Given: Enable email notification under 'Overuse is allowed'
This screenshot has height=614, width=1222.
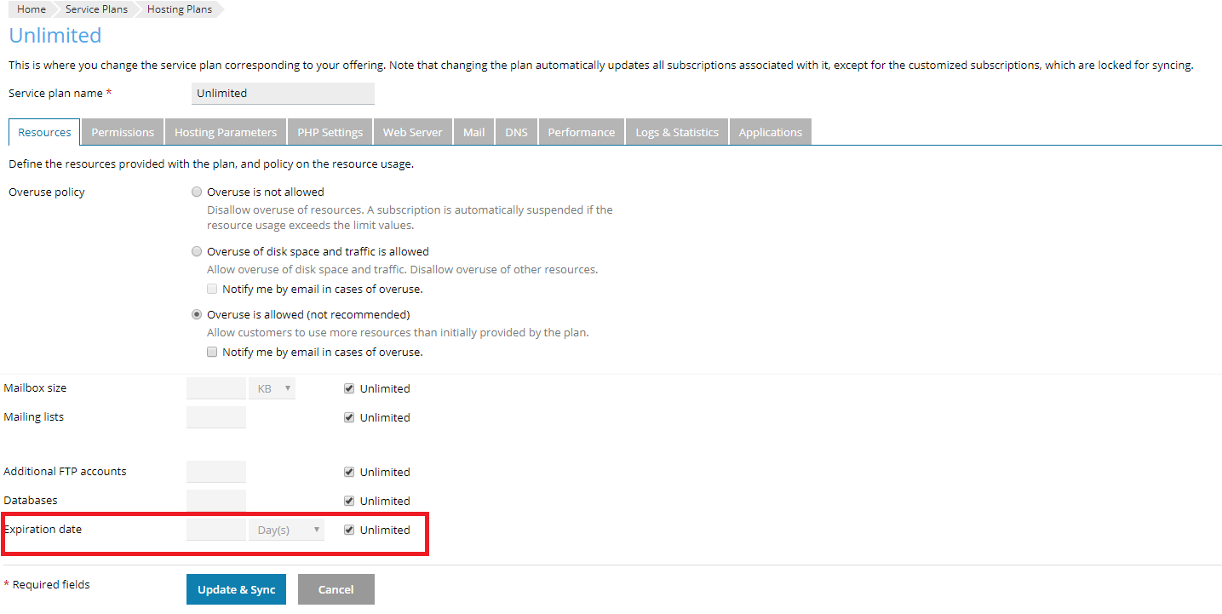Looking at the screenshot, I should (212, 353).
